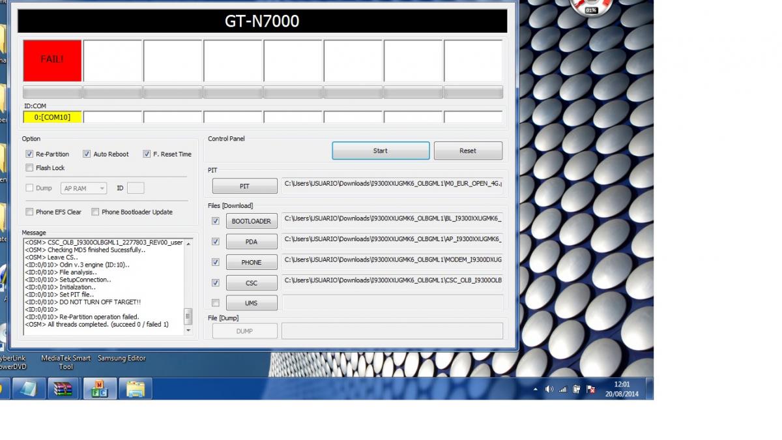The width and height of the screenshot is (782, 440).
Task: Click the BOOTLOADER file path field
Action: click(x=392, y=219)
